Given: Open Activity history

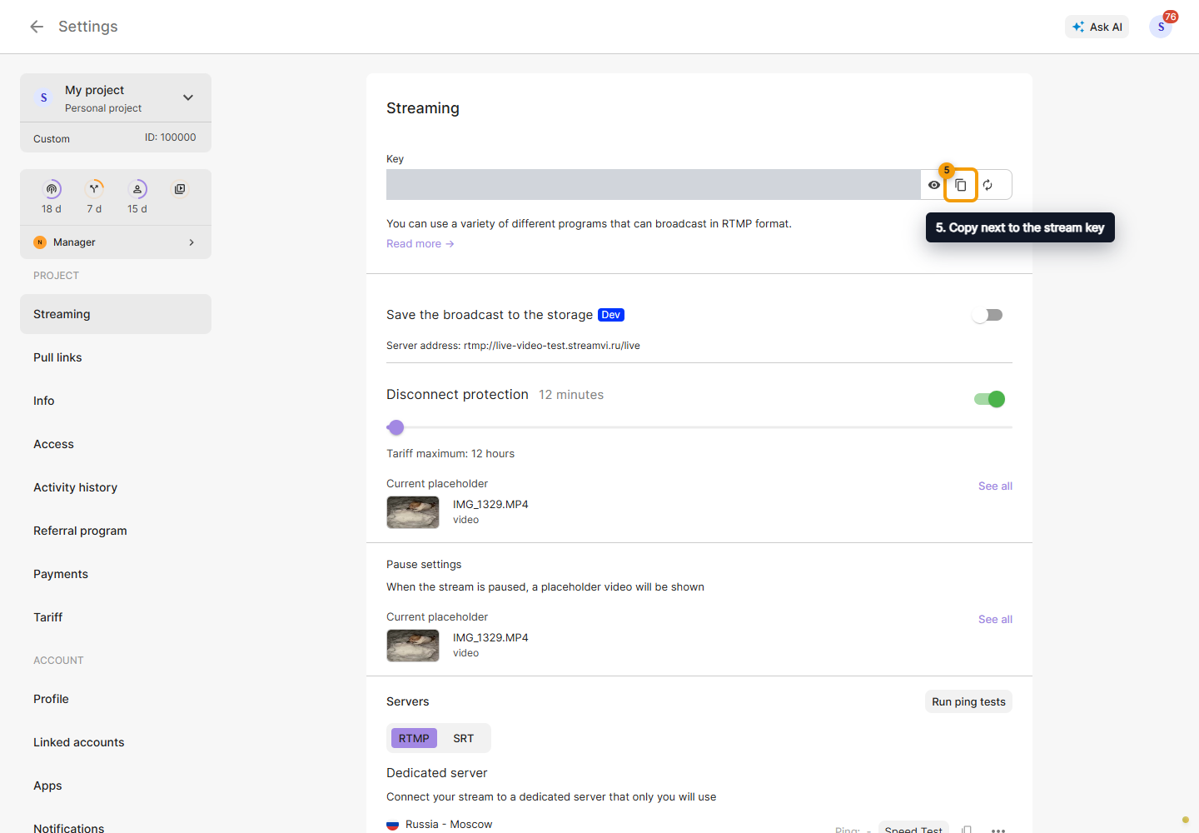Looking at the screenshot, I should point(116,487).
